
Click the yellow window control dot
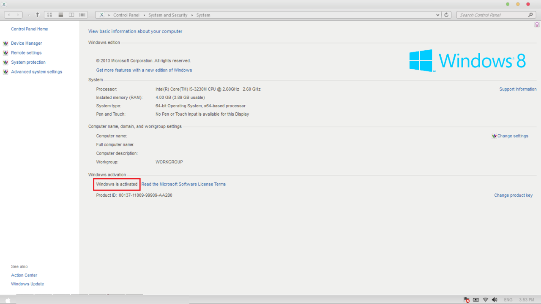click(518, 4)
